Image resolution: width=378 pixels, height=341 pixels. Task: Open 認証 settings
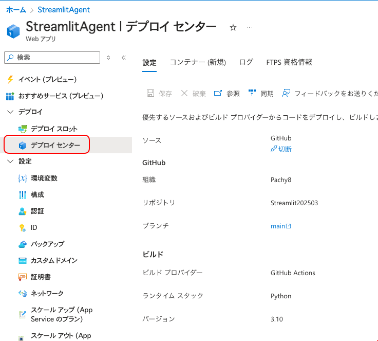click(x=37, y=211)
